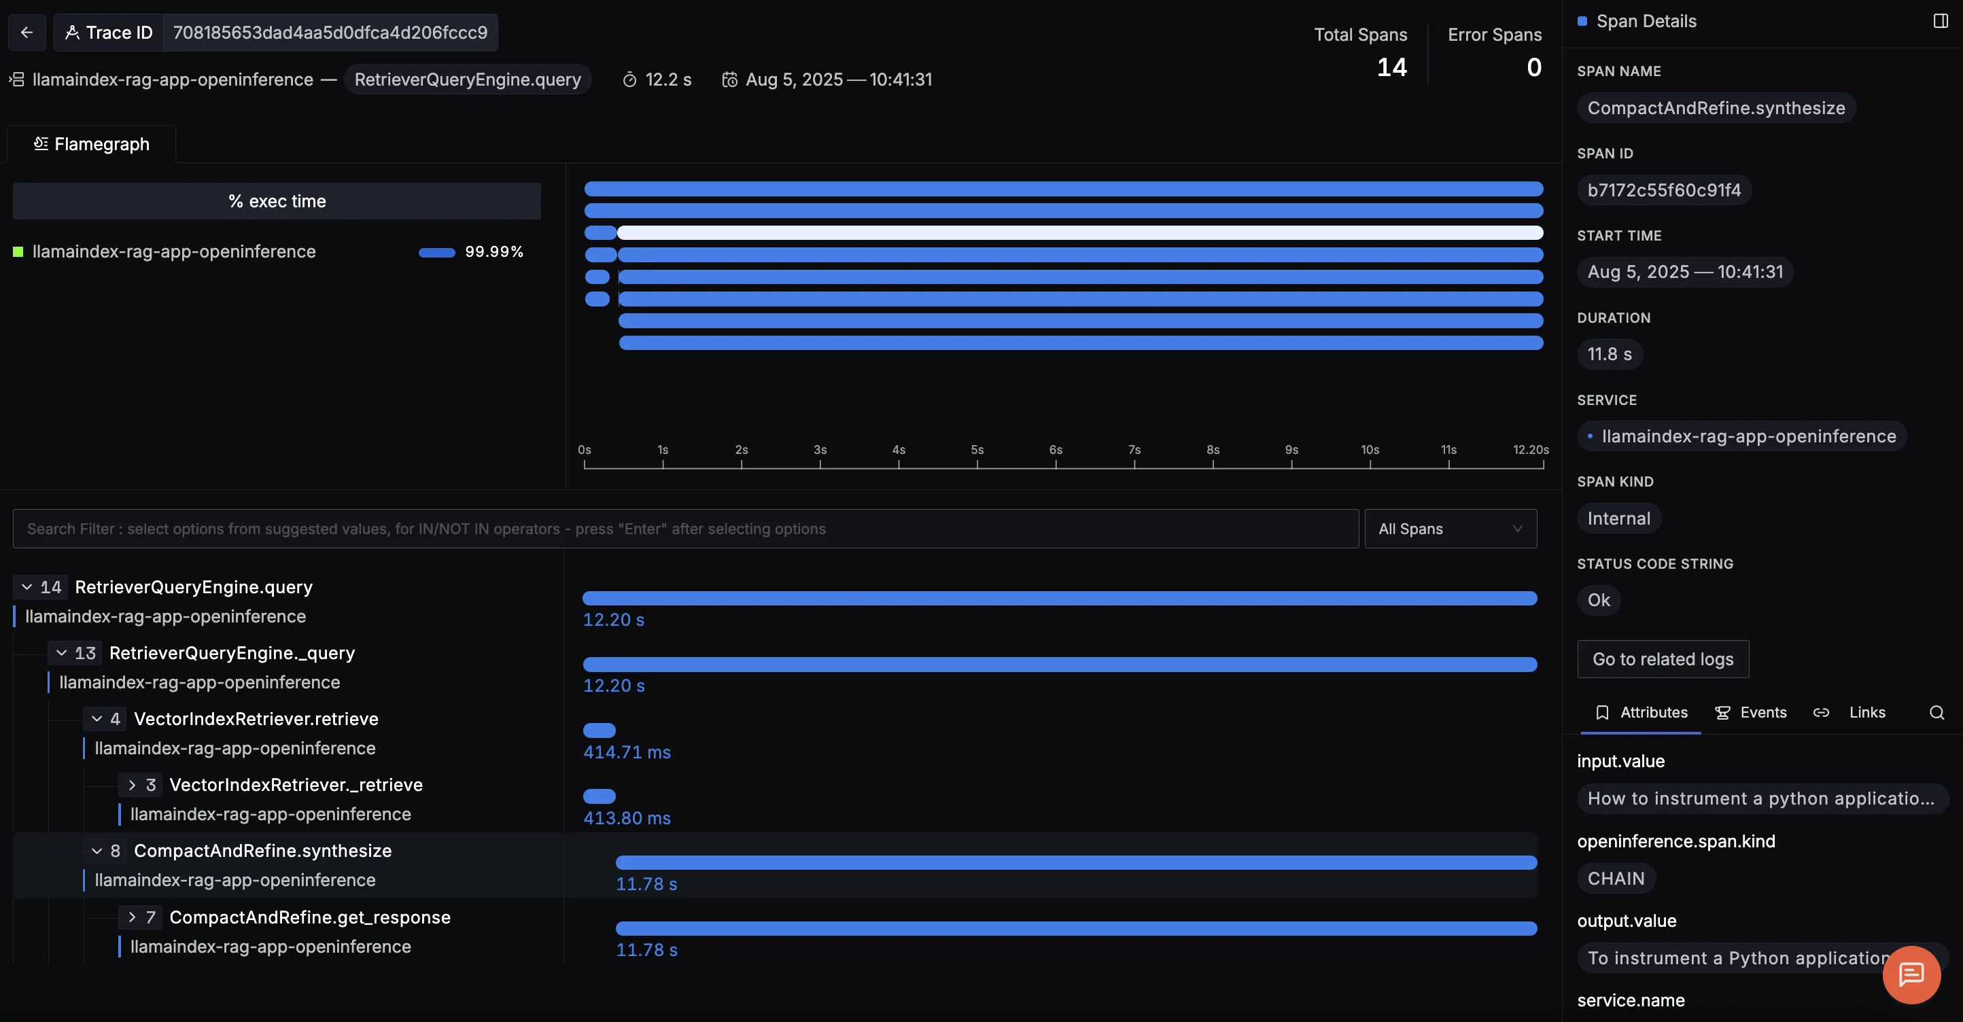The height and width of the screenshot is (1022, 1963).
Task: Click the Trace ID person icon
Action: pyautogui.click(x=73, y=33)
